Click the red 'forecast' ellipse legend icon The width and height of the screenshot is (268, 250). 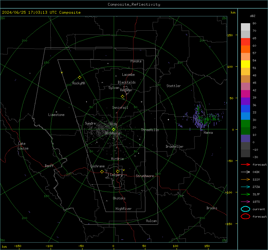tap(245, 216)
